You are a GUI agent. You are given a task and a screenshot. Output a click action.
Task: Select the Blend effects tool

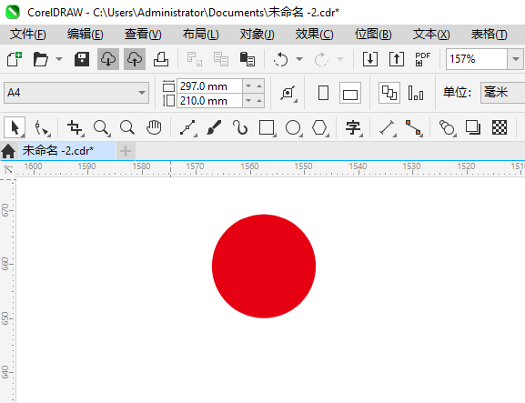(x=448, y=127)
